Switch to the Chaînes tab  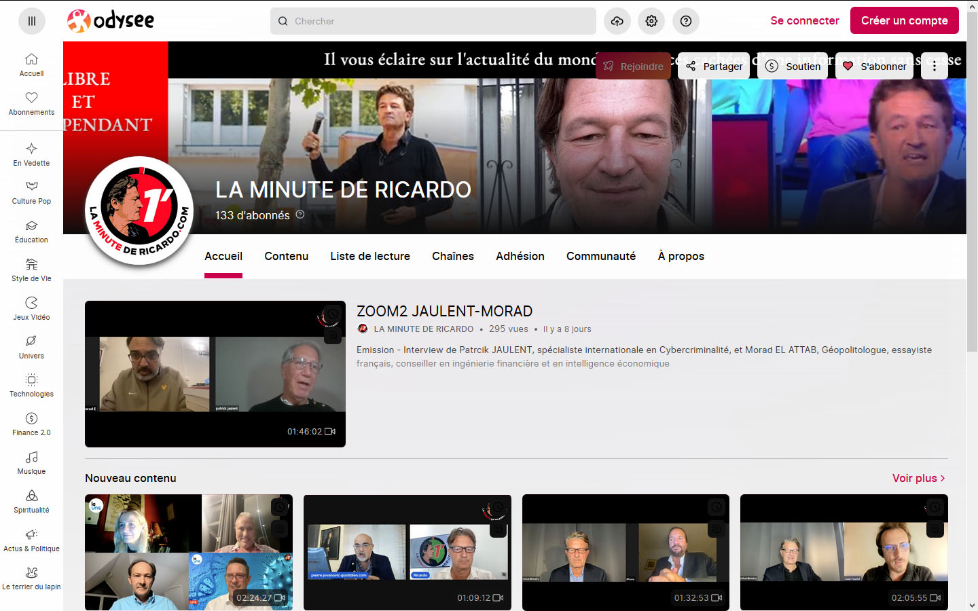(x=453, y=256)
